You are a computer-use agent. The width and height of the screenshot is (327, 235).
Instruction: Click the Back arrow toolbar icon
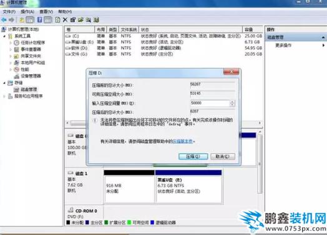point(4,20)
